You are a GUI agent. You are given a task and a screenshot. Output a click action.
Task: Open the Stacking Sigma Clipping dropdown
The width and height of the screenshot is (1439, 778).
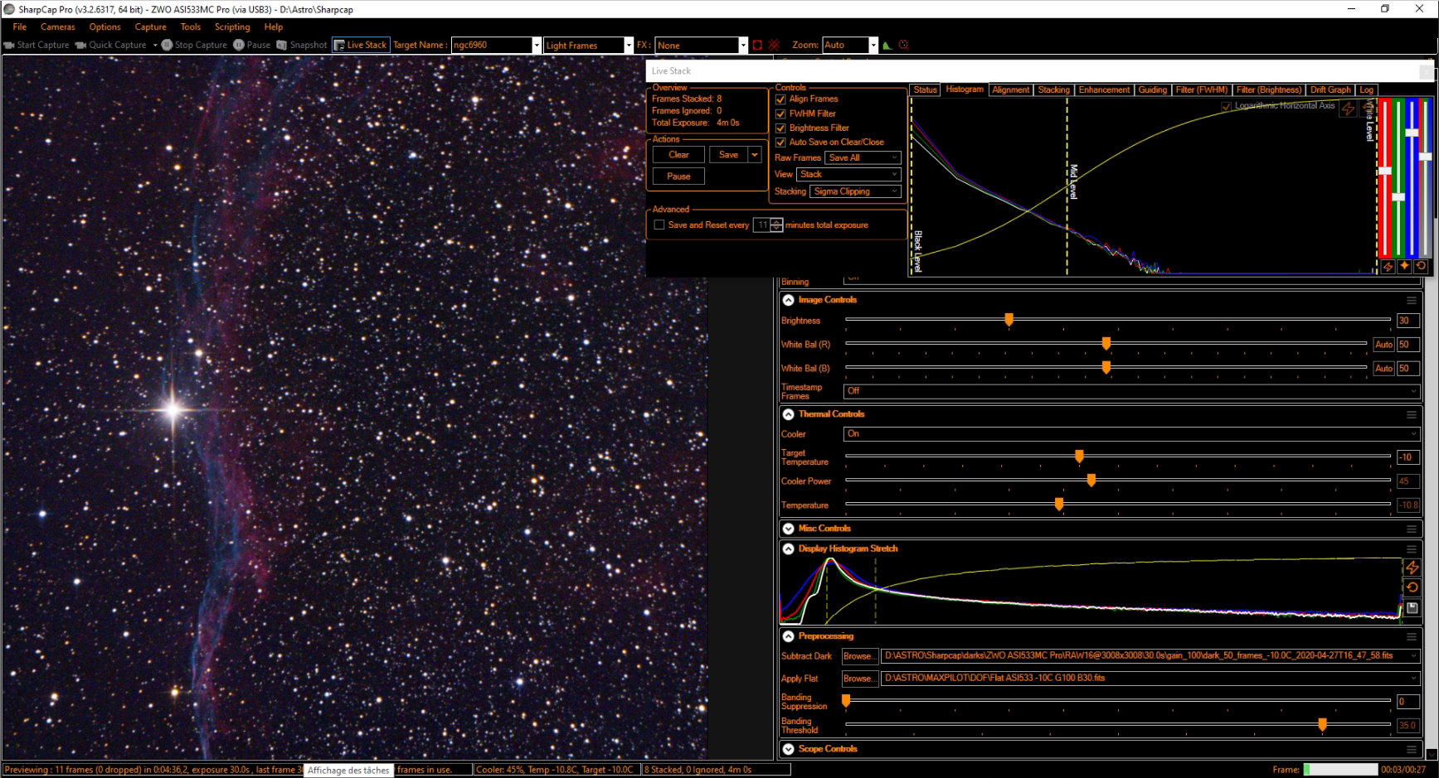[855, 191]
